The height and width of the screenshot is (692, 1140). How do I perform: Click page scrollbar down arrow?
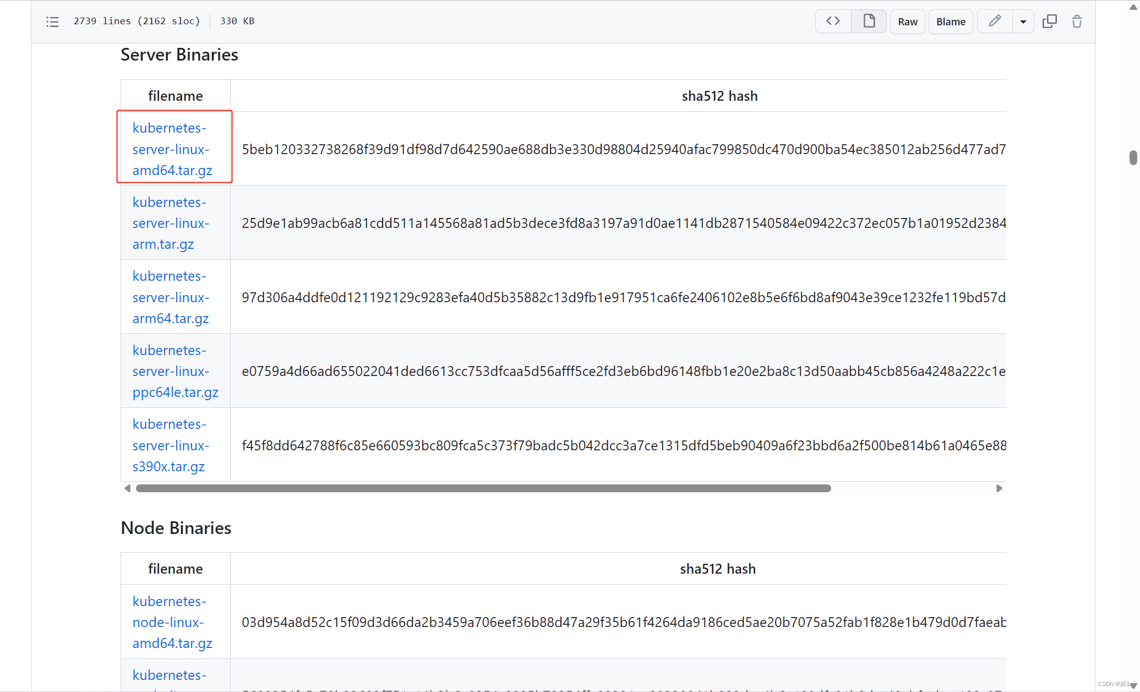[1133, 686]
